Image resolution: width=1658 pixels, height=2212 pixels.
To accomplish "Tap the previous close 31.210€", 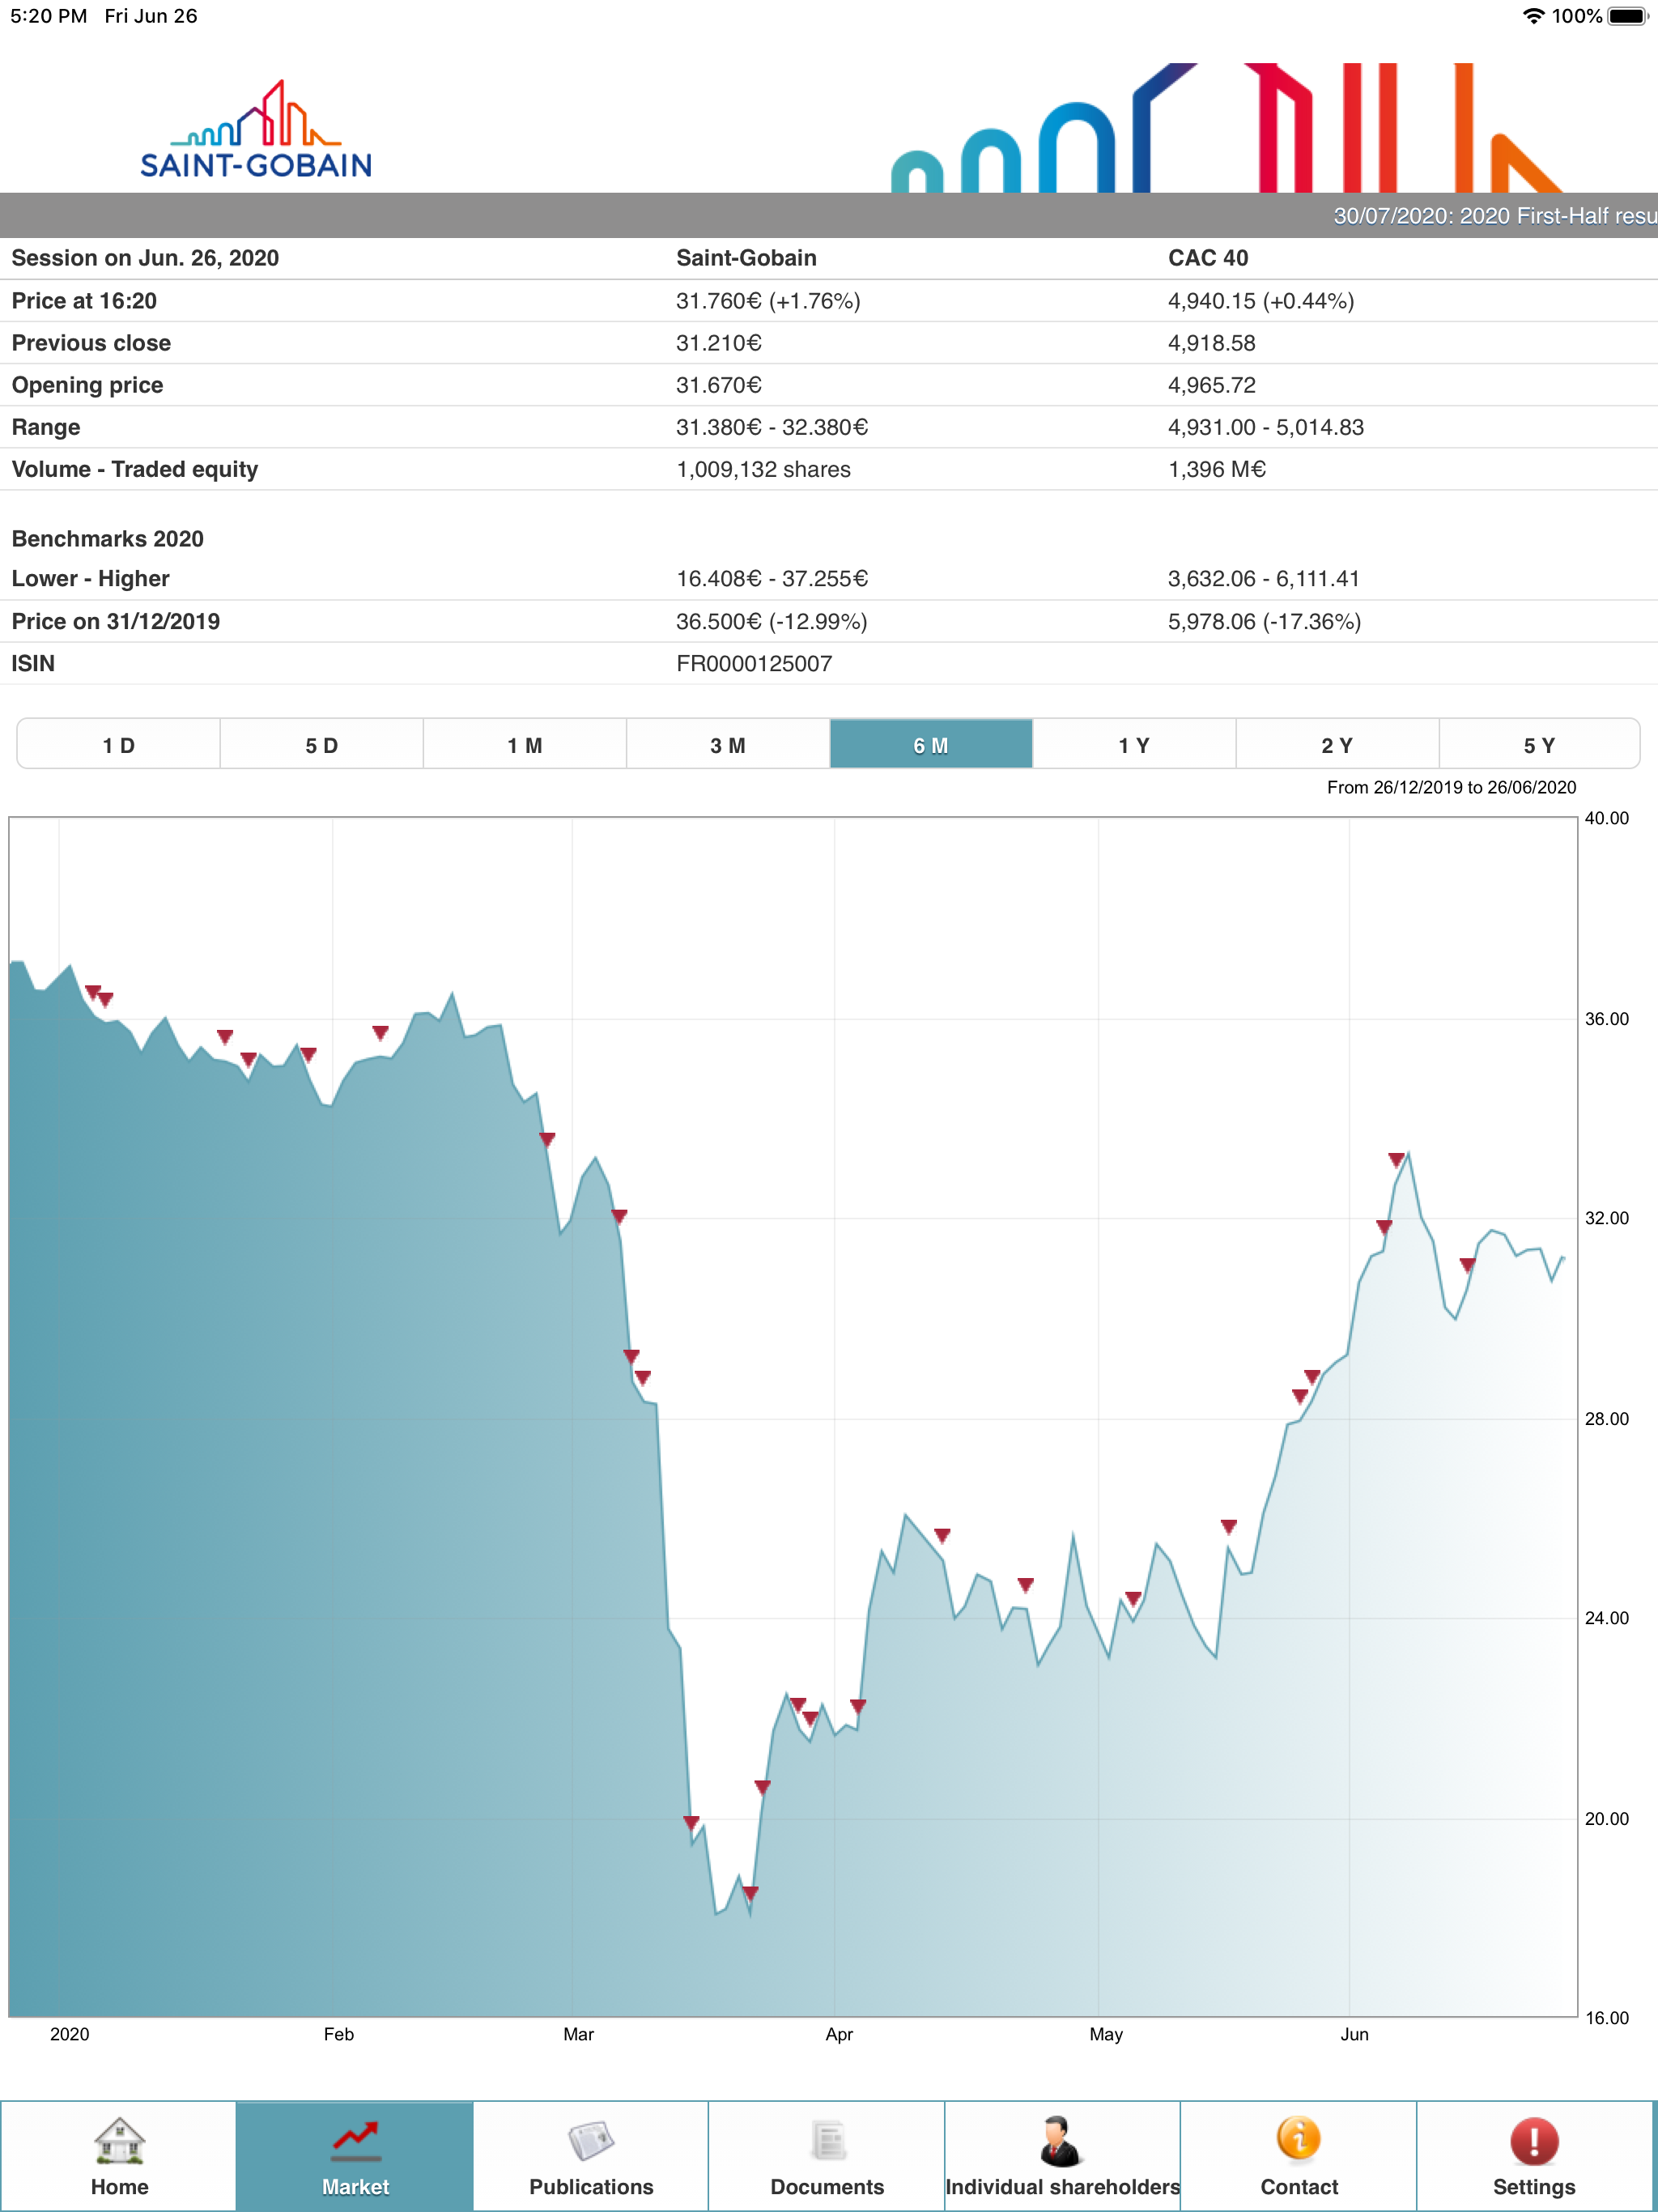I will 719,343.
